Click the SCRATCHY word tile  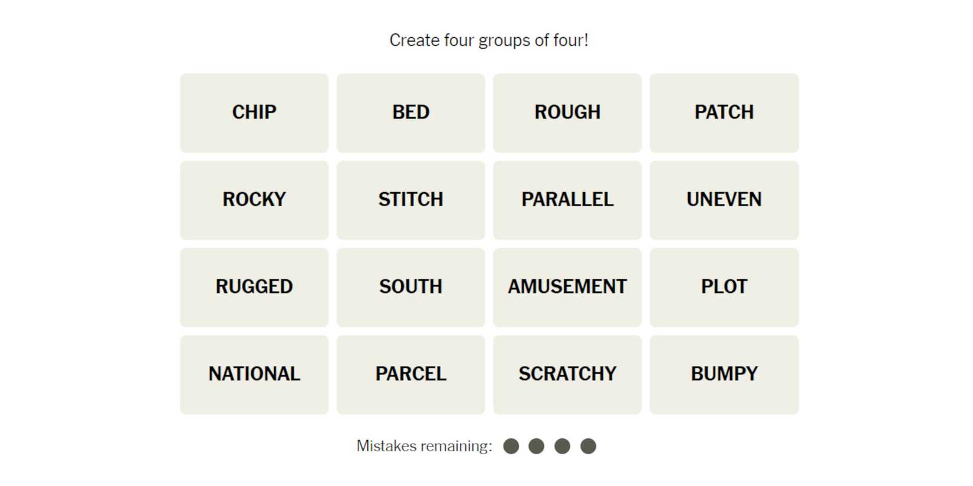point(567,374)
